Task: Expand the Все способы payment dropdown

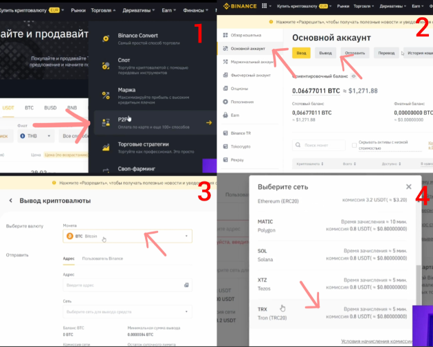Action: coord(74,136)
